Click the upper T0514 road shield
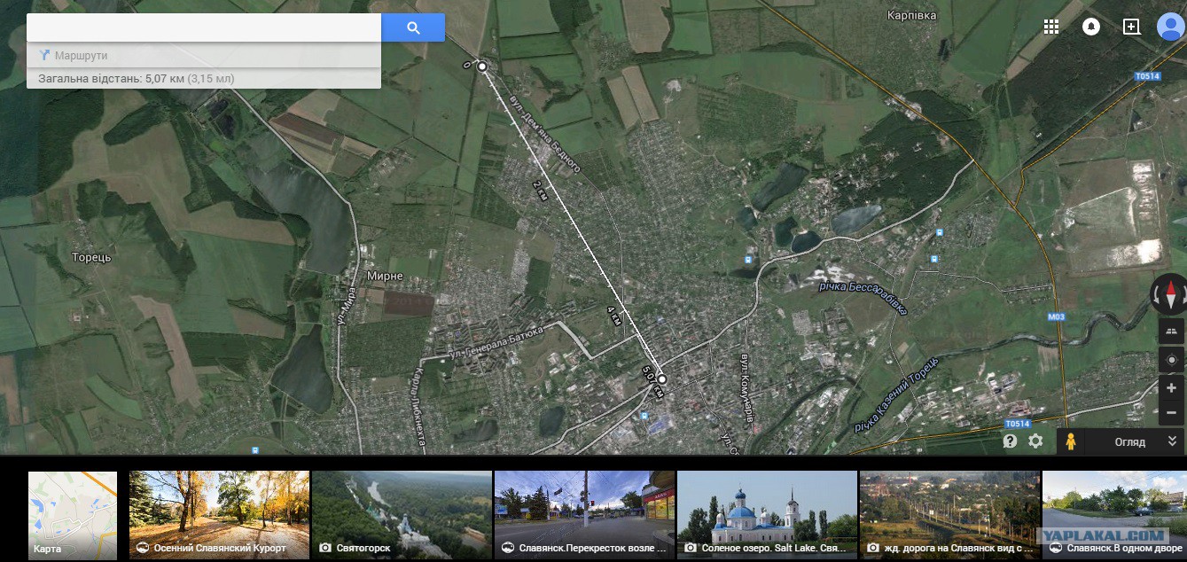 click(x=1147, y=77)
